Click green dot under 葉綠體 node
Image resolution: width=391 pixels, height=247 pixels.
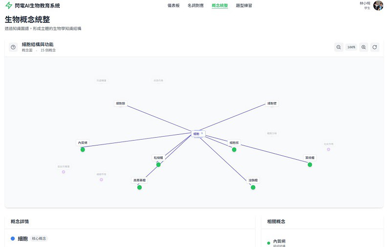click(310, 165)
